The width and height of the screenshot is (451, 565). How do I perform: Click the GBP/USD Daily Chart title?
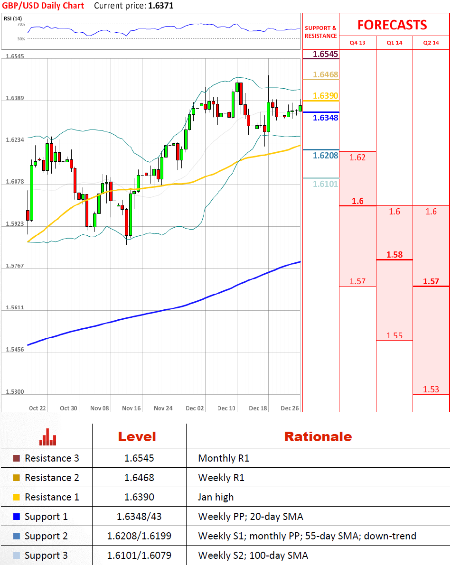tap(43, 6)
